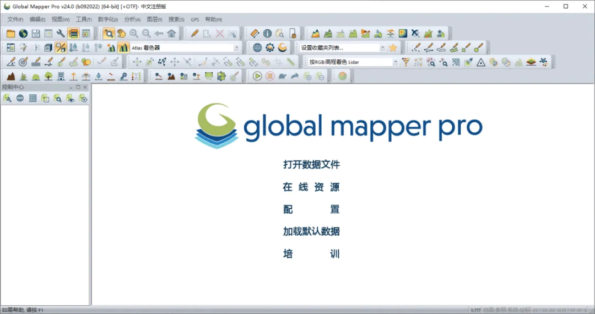Open the 工具(T) menu
595x314 pixels.
coord(84,19)
